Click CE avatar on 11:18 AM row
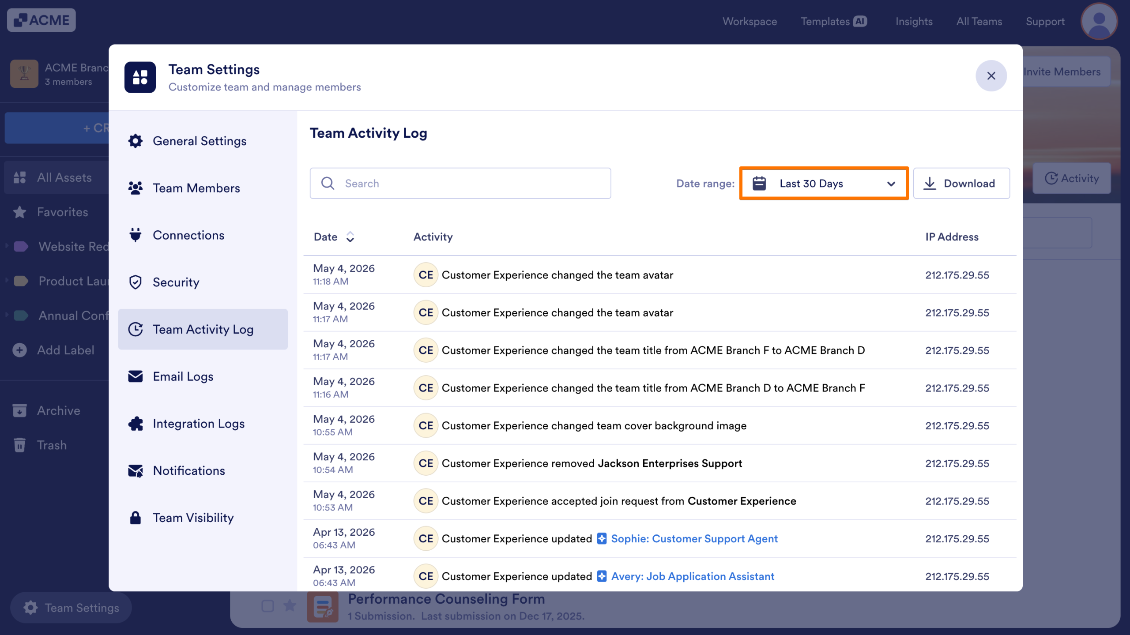 pos(426,275)
